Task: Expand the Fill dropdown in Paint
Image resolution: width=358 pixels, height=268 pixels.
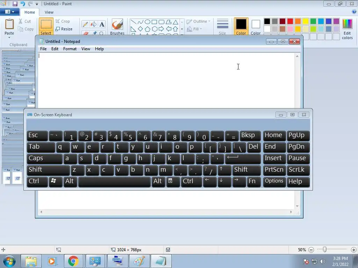Action: (194, 29)
